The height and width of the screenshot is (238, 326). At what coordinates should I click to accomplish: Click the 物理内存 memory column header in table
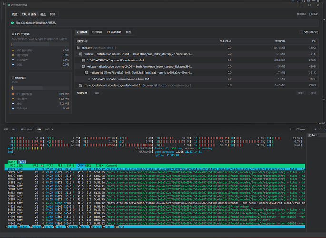280,41
